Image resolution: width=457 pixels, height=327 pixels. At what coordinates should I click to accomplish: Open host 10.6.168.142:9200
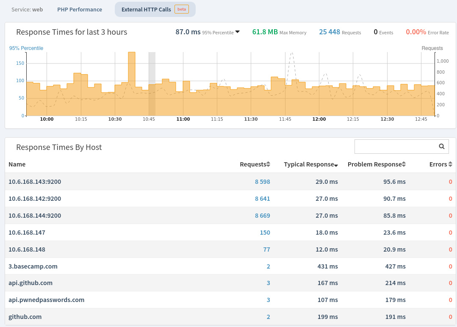click(x=35, y=199)
